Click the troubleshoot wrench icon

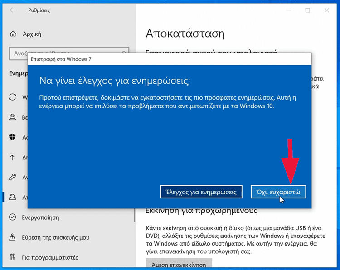click(12, 177)
